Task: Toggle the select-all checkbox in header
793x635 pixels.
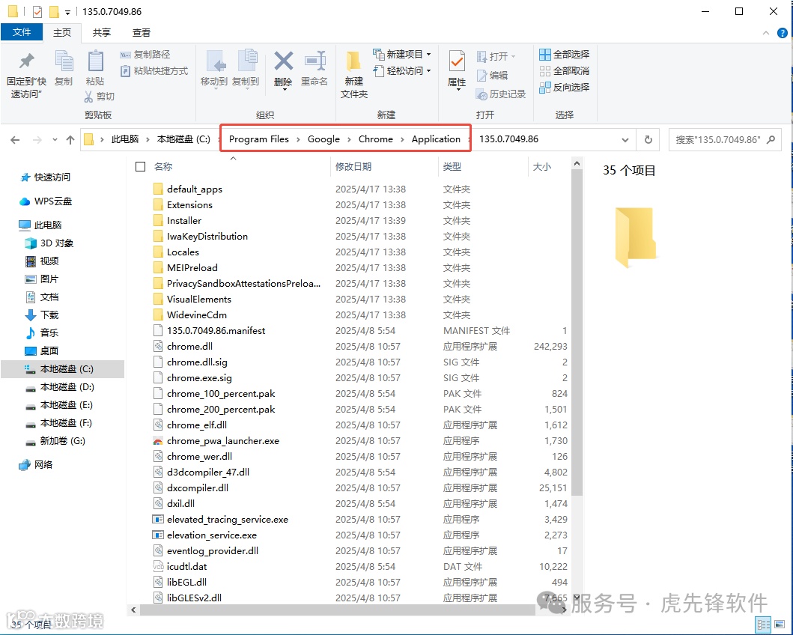Action: click(141, 167)
